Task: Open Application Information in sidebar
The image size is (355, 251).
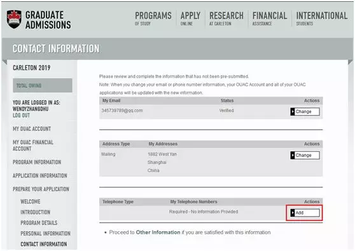Action: pyautogui.click(x=40, y=175)
